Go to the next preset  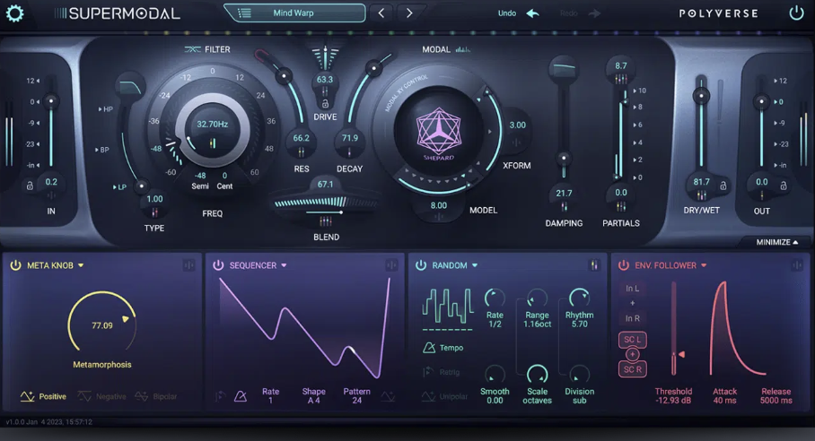[409, 13]
